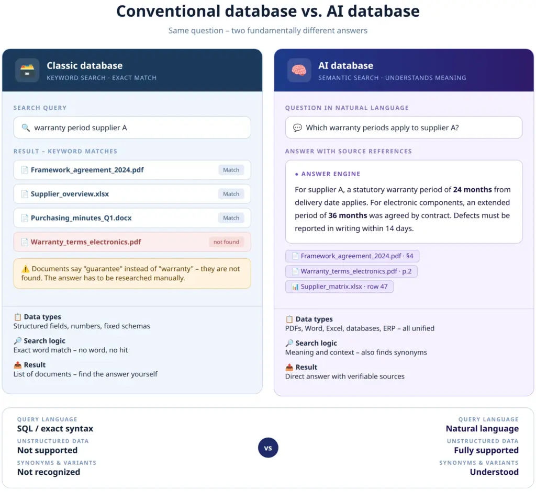Click the file icon on Warranty_terms_electronics.pdf p.2 chip
This screenshot has width=536, height=492.
coord(295,271)
